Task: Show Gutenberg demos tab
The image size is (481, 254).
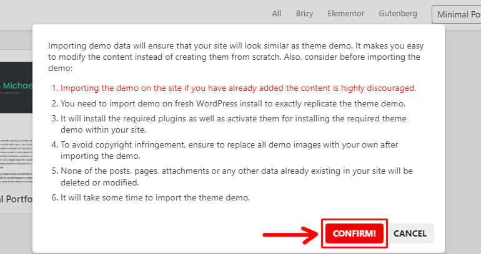Action: [x=398, y=14]
